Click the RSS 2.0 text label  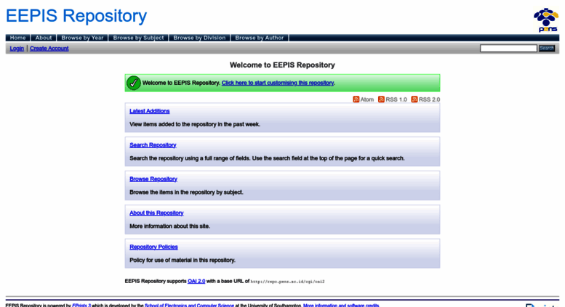pos(429,99)
